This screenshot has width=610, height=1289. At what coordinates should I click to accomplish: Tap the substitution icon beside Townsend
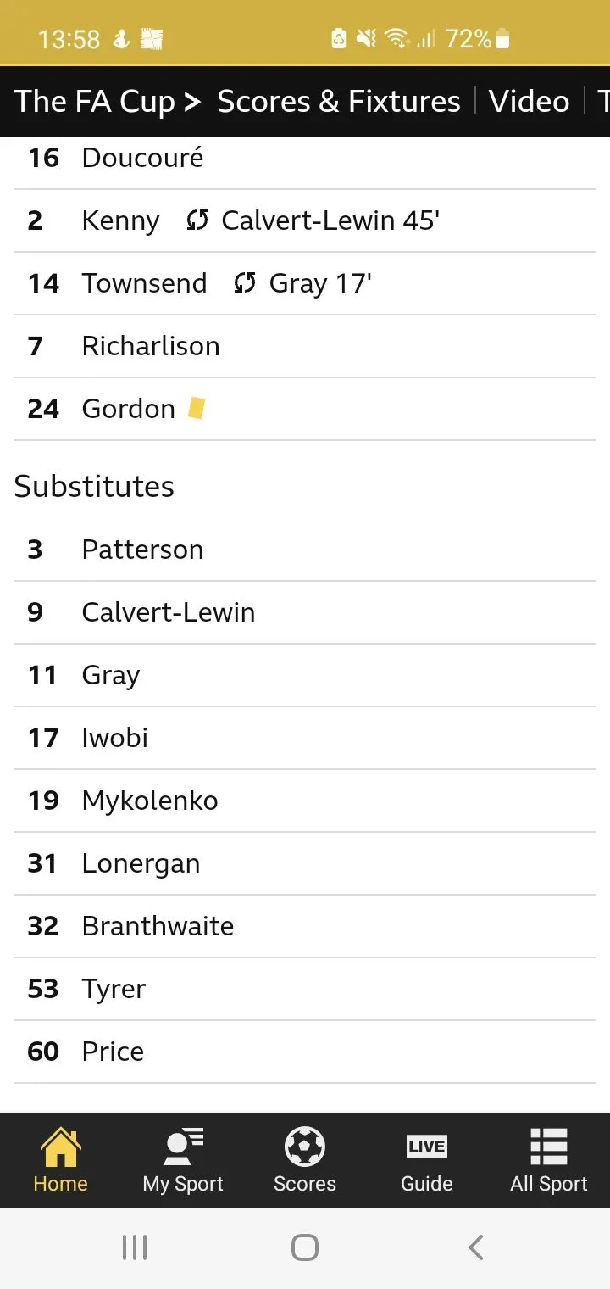(245, 284)
